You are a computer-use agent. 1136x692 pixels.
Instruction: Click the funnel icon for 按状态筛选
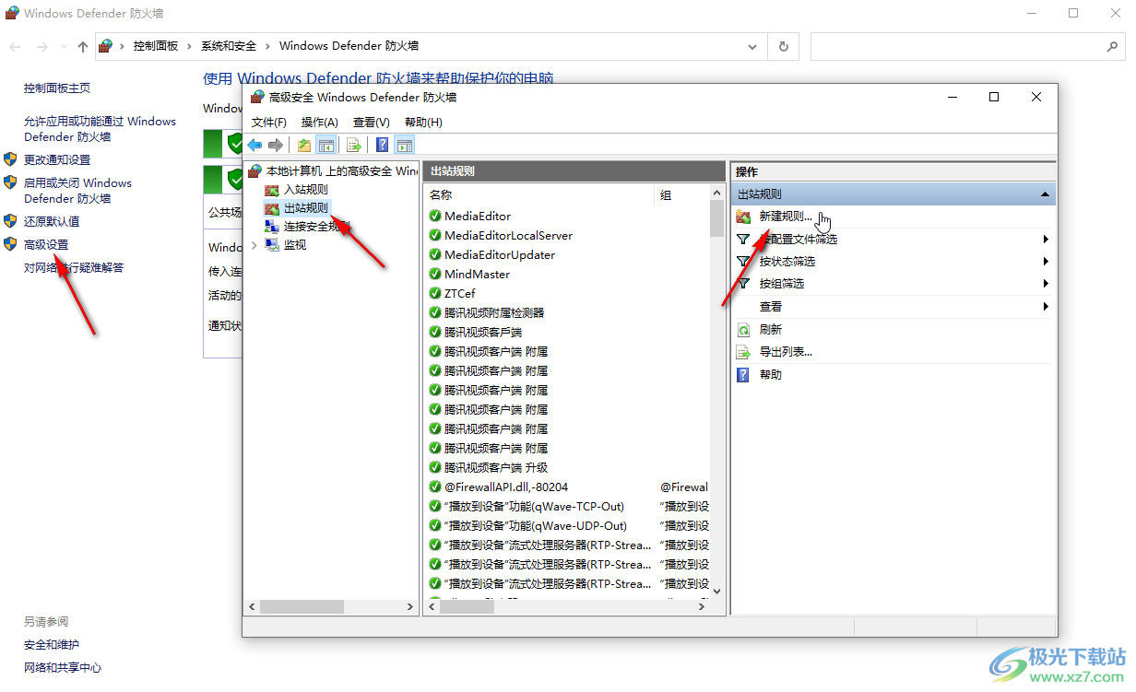click(x=743, y=262)
